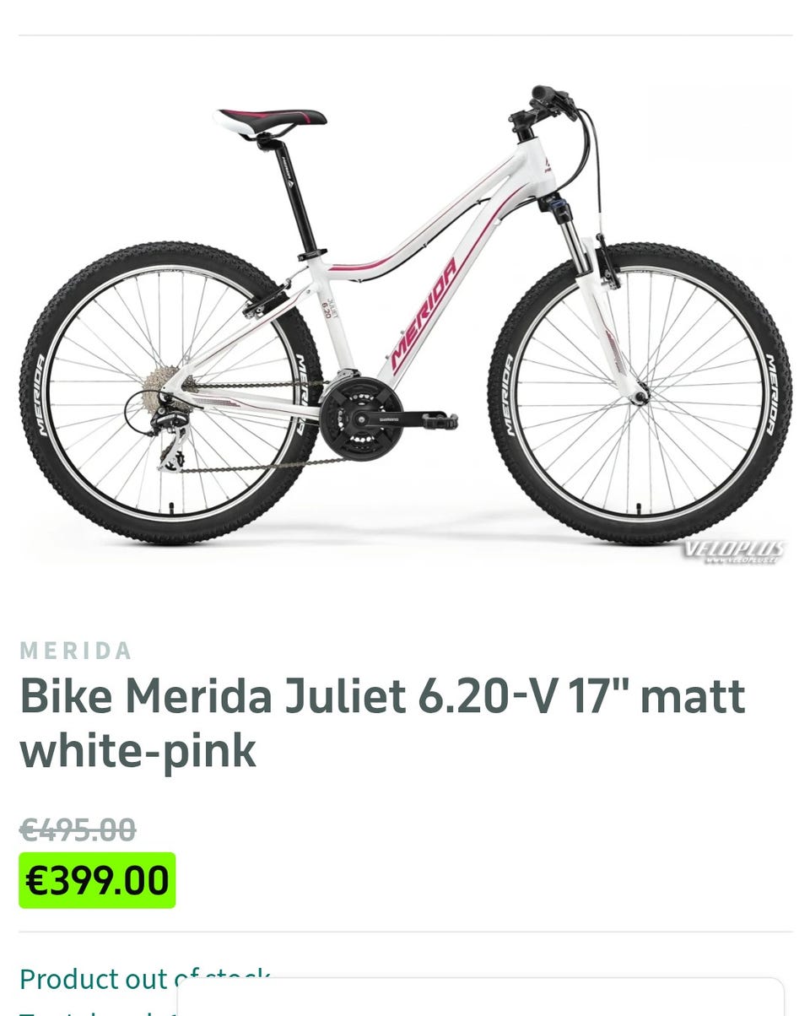Viewport: 810px width, 1016px height.
Task: Click the bike's pedal in the photo
Action: click(x=440, y=420)
